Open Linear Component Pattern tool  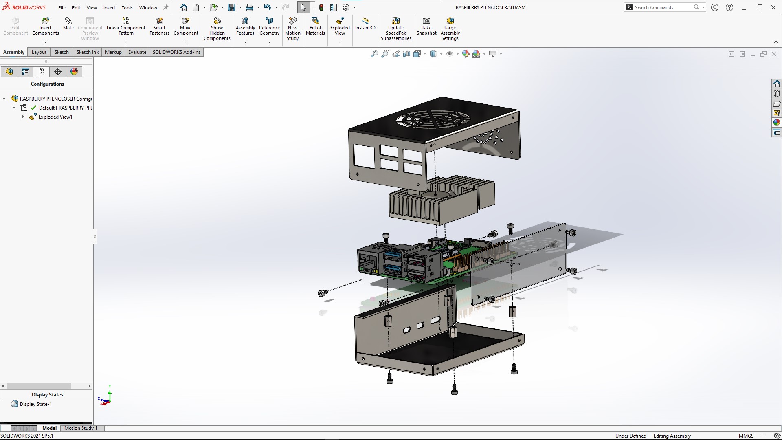pos(126,27)
